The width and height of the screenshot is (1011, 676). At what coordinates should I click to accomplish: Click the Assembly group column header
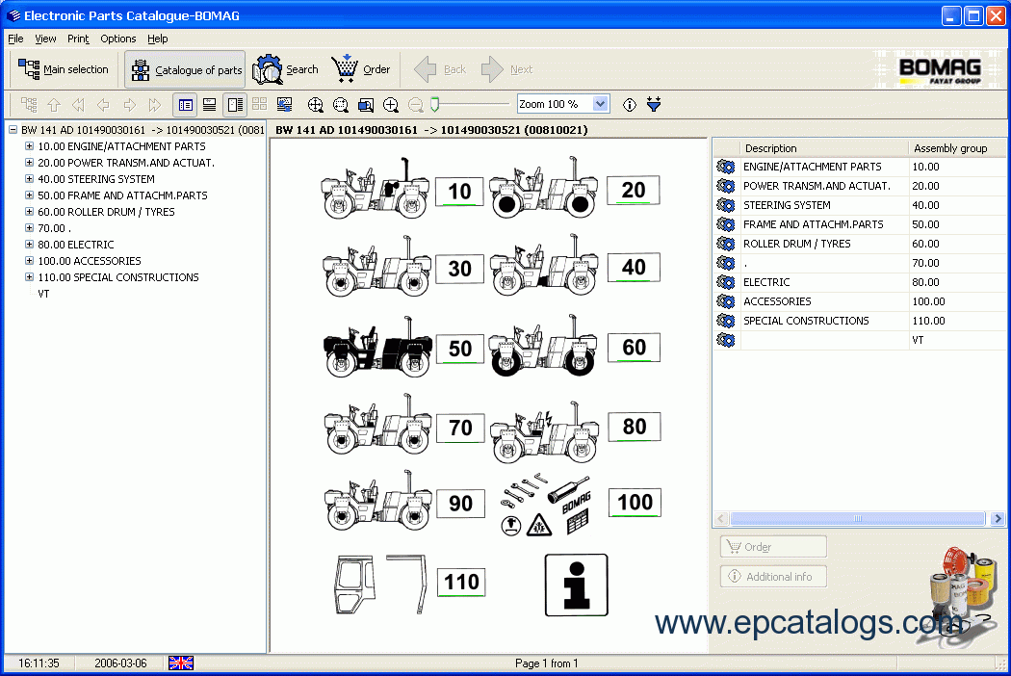[957, 147]
